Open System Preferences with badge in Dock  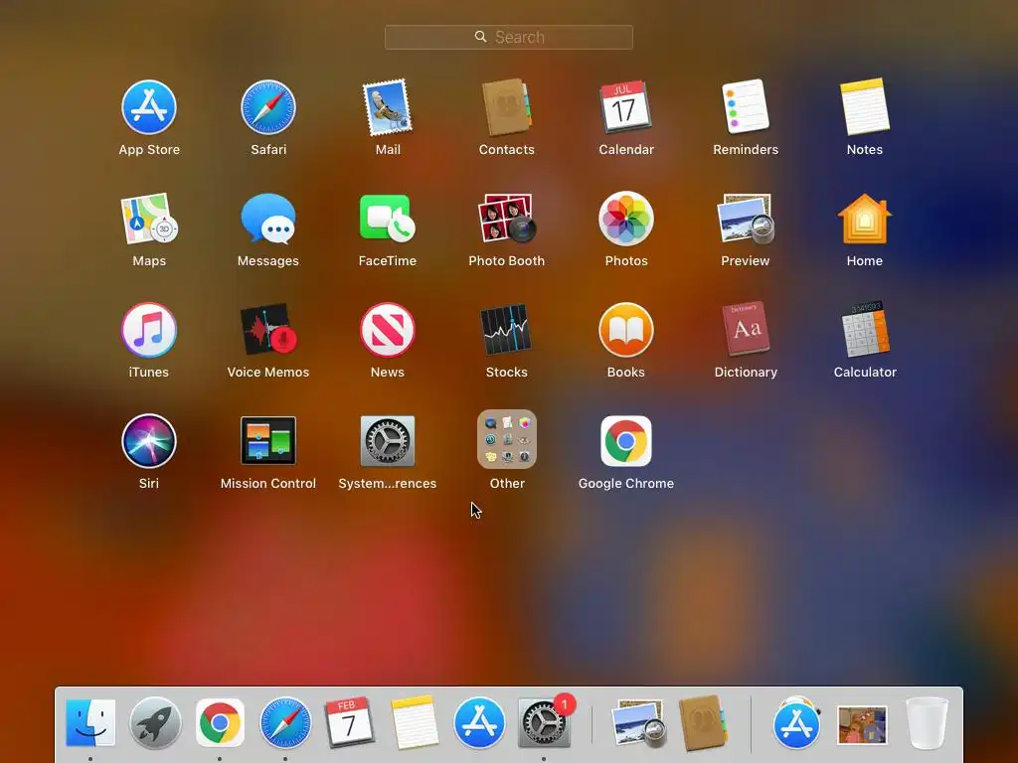544,722
